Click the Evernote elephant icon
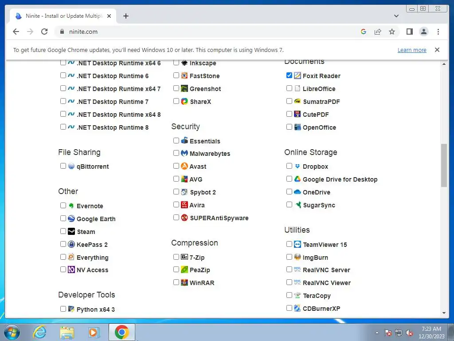 pyautogui.click(x=71, y=206)
